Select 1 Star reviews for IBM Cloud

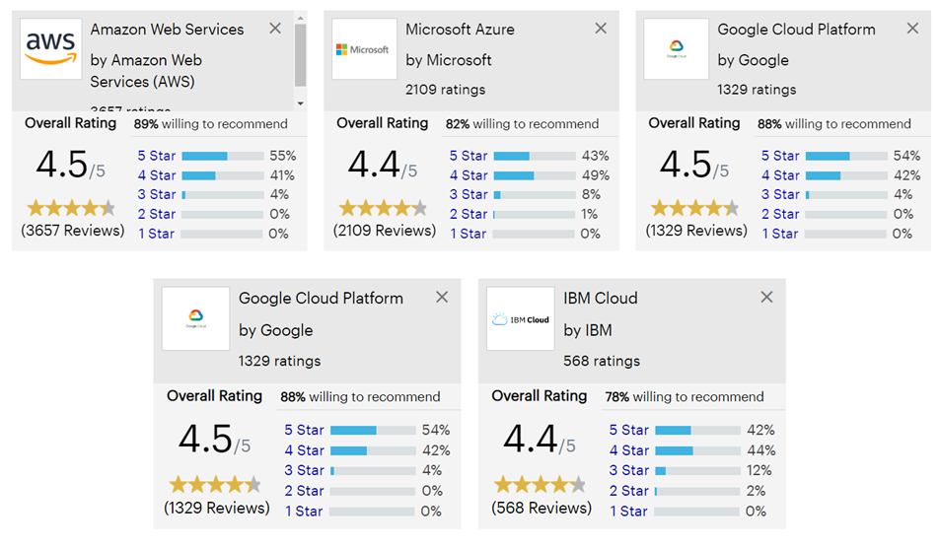point(628,511)
